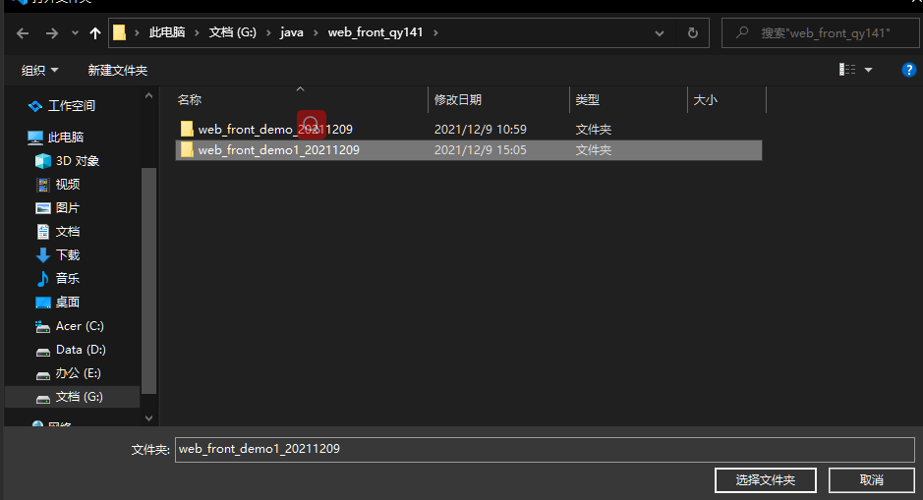Click folder icon of web_front_demo1_20211209

click(x=187, y=149)
